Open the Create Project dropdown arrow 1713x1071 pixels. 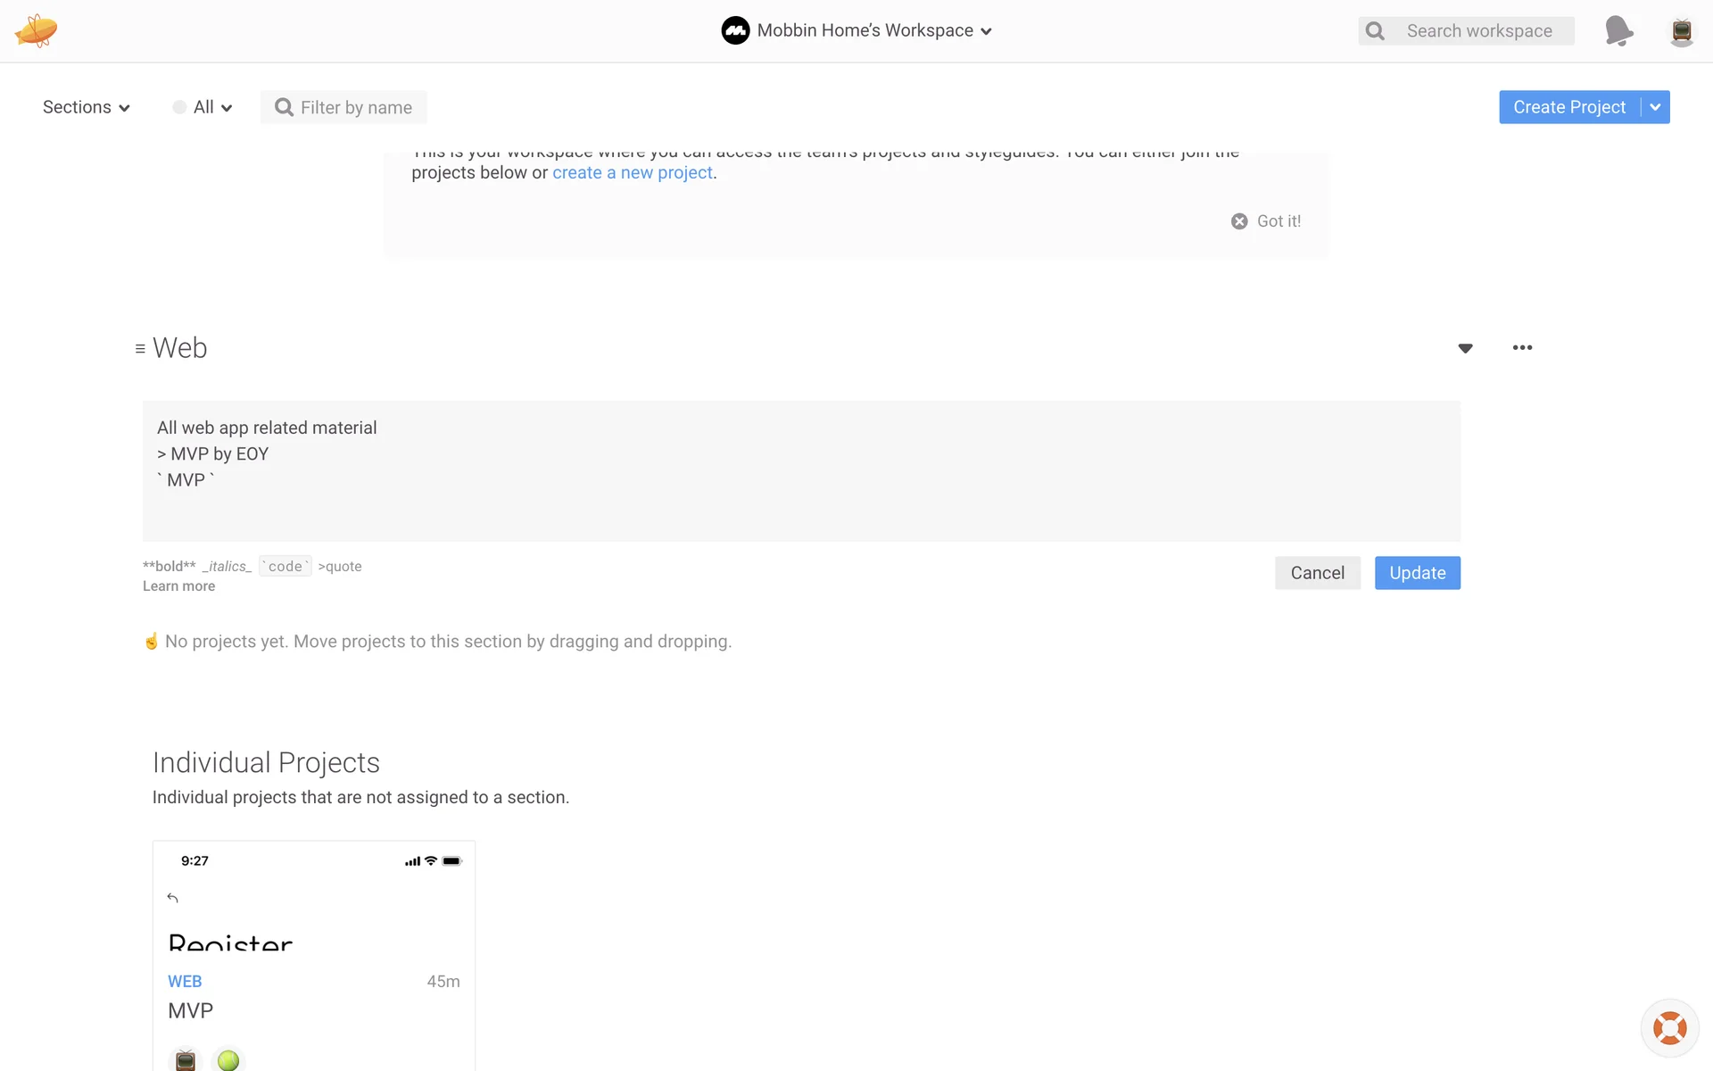tap(1655, 107)
